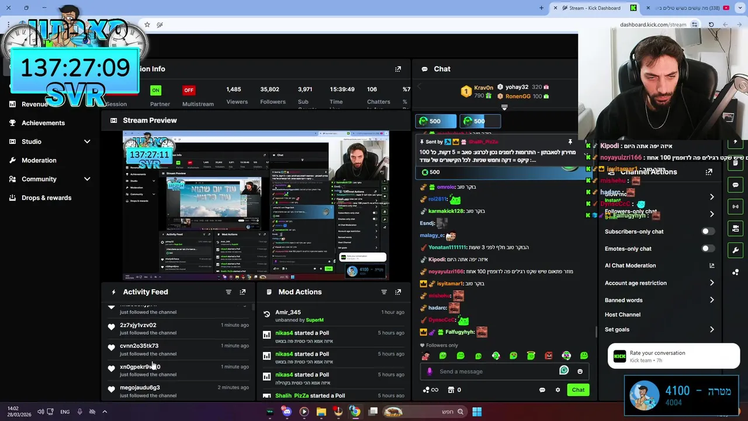Click first 500 gift badge in chat
This screenshot has height=421, width=748.
[x=436, y=121]
